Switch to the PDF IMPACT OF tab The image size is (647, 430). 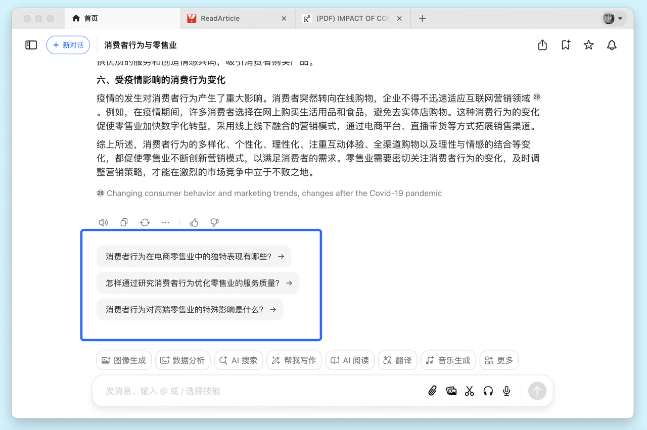pyautogui.click(x=352, y=18)
